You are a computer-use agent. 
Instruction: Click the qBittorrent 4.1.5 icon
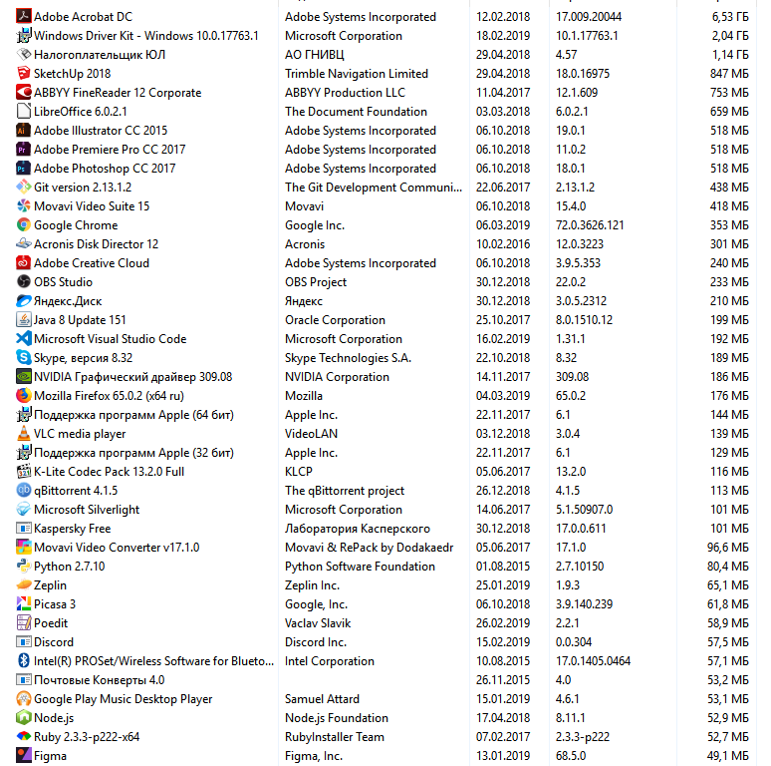pos(24,491)
